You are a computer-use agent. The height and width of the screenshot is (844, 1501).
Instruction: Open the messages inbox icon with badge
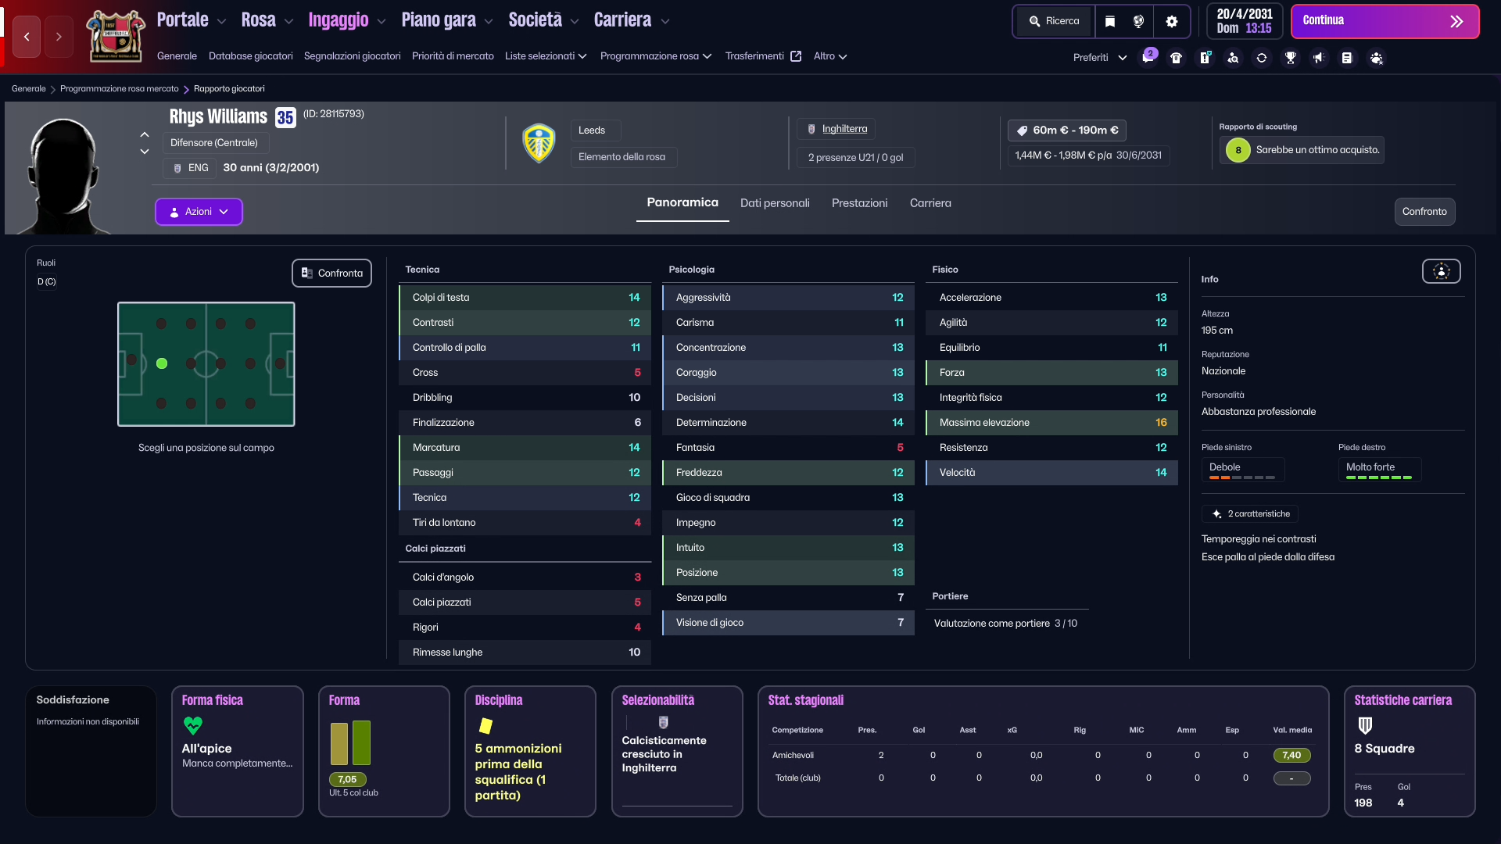tap(1148, 58)
